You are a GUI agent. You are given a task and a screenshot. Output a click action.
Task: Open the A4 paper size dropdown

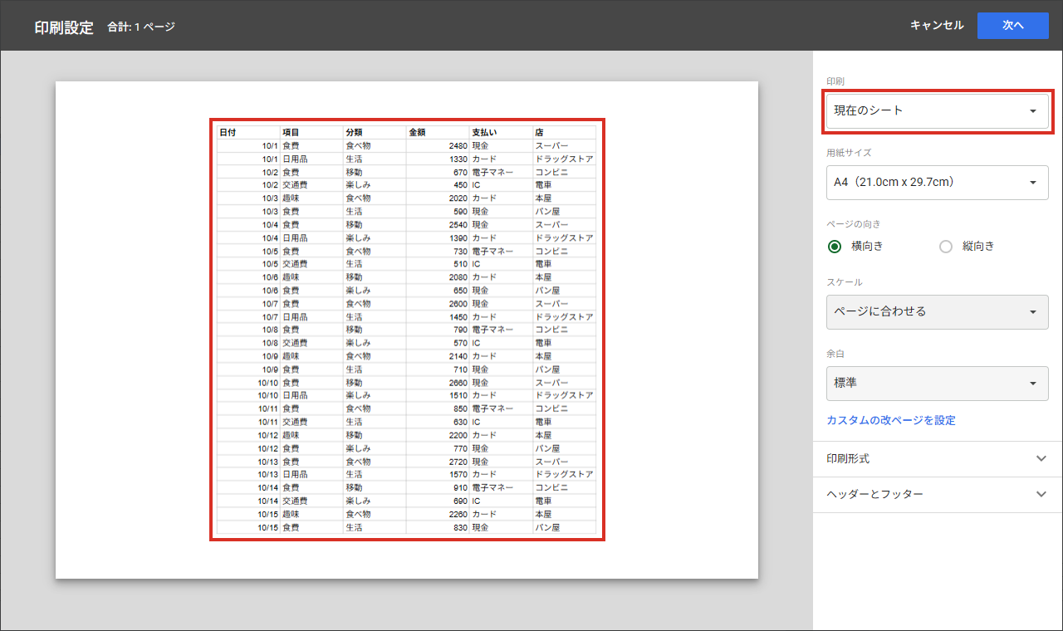pos(937,182)
